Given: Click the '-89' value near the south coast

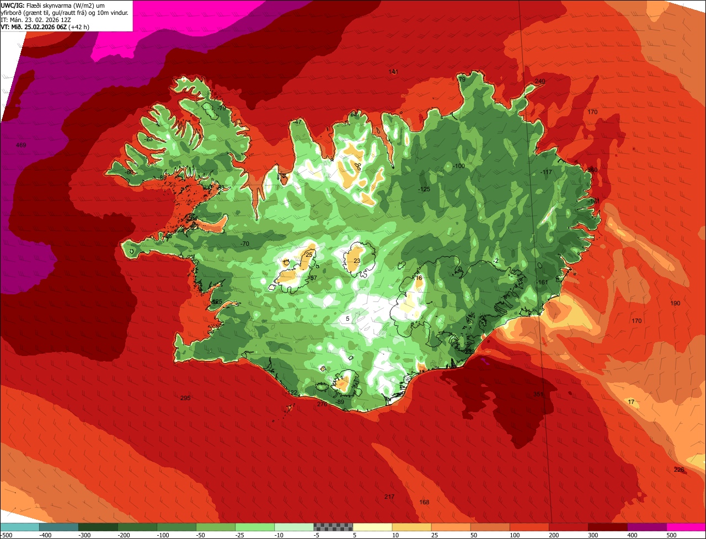Looking at the screenshot, I should click(340, 402).
